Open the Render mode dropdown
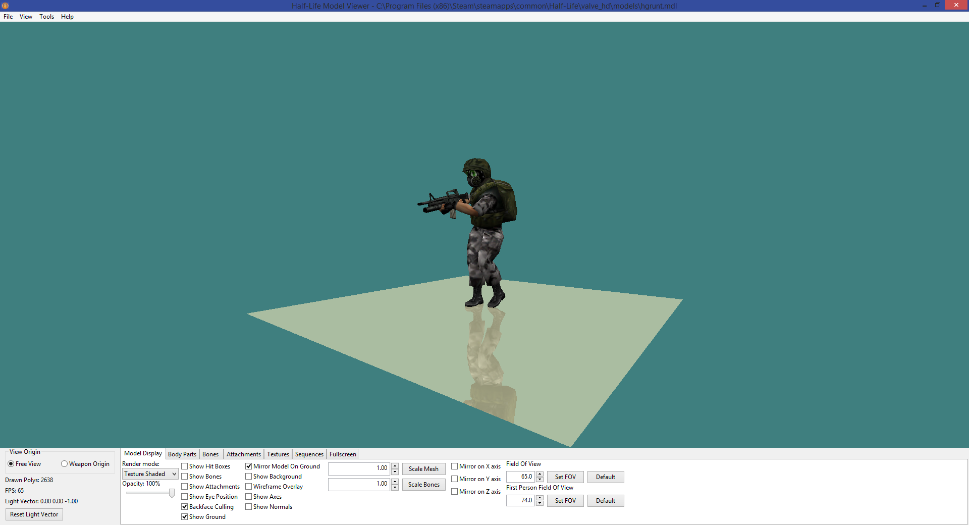Viewport: 969px width, 525px height. [150, 474]
